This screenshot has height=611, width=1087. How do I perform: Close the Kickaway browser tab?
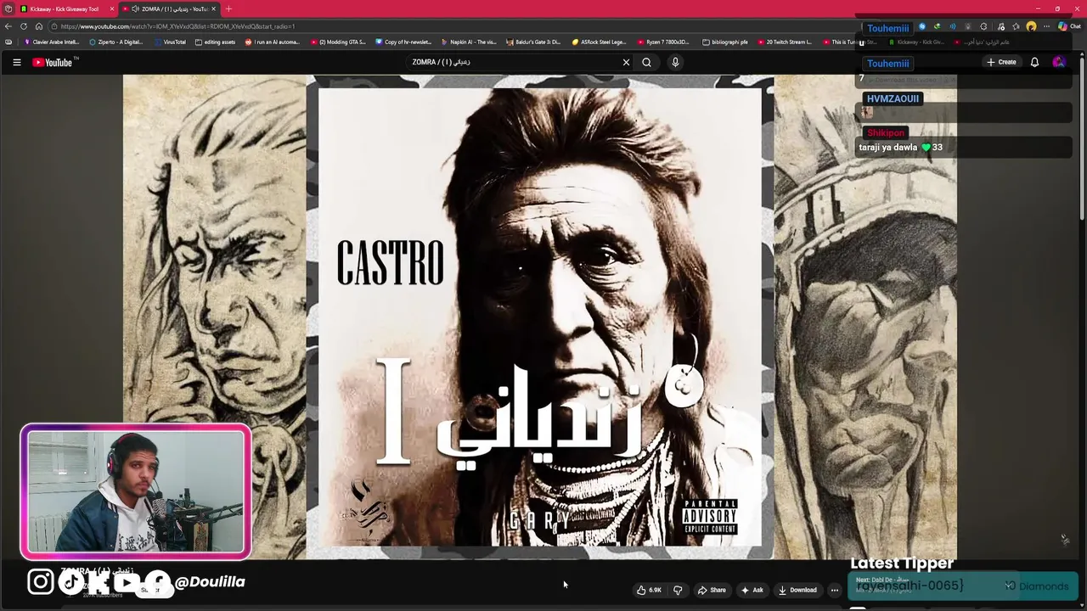click(x=111, y=8)
